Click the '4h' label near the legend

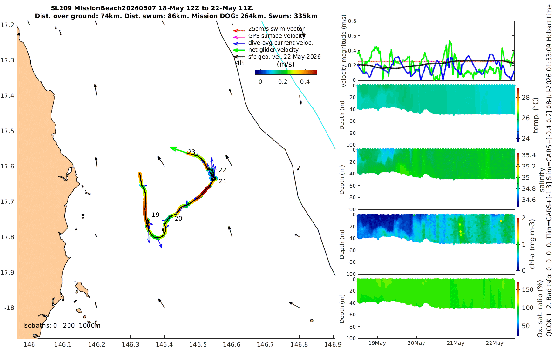point(239,63)
